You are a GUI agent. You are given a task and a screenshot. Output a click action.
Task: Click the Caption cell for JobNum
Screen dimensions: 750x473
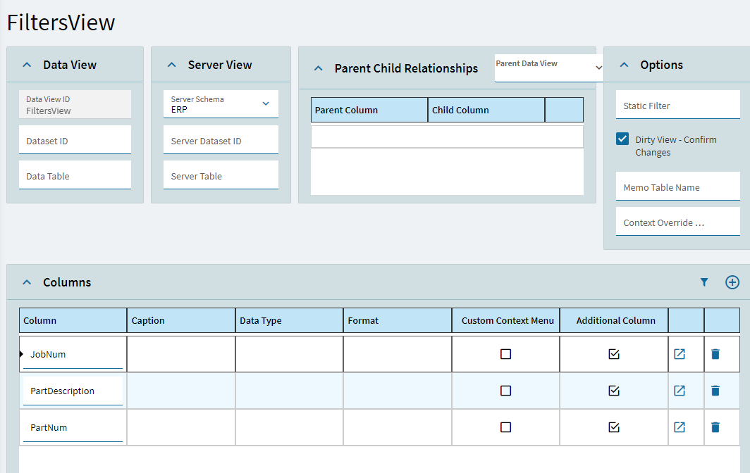pyautogui.click(x=180, y=354)
